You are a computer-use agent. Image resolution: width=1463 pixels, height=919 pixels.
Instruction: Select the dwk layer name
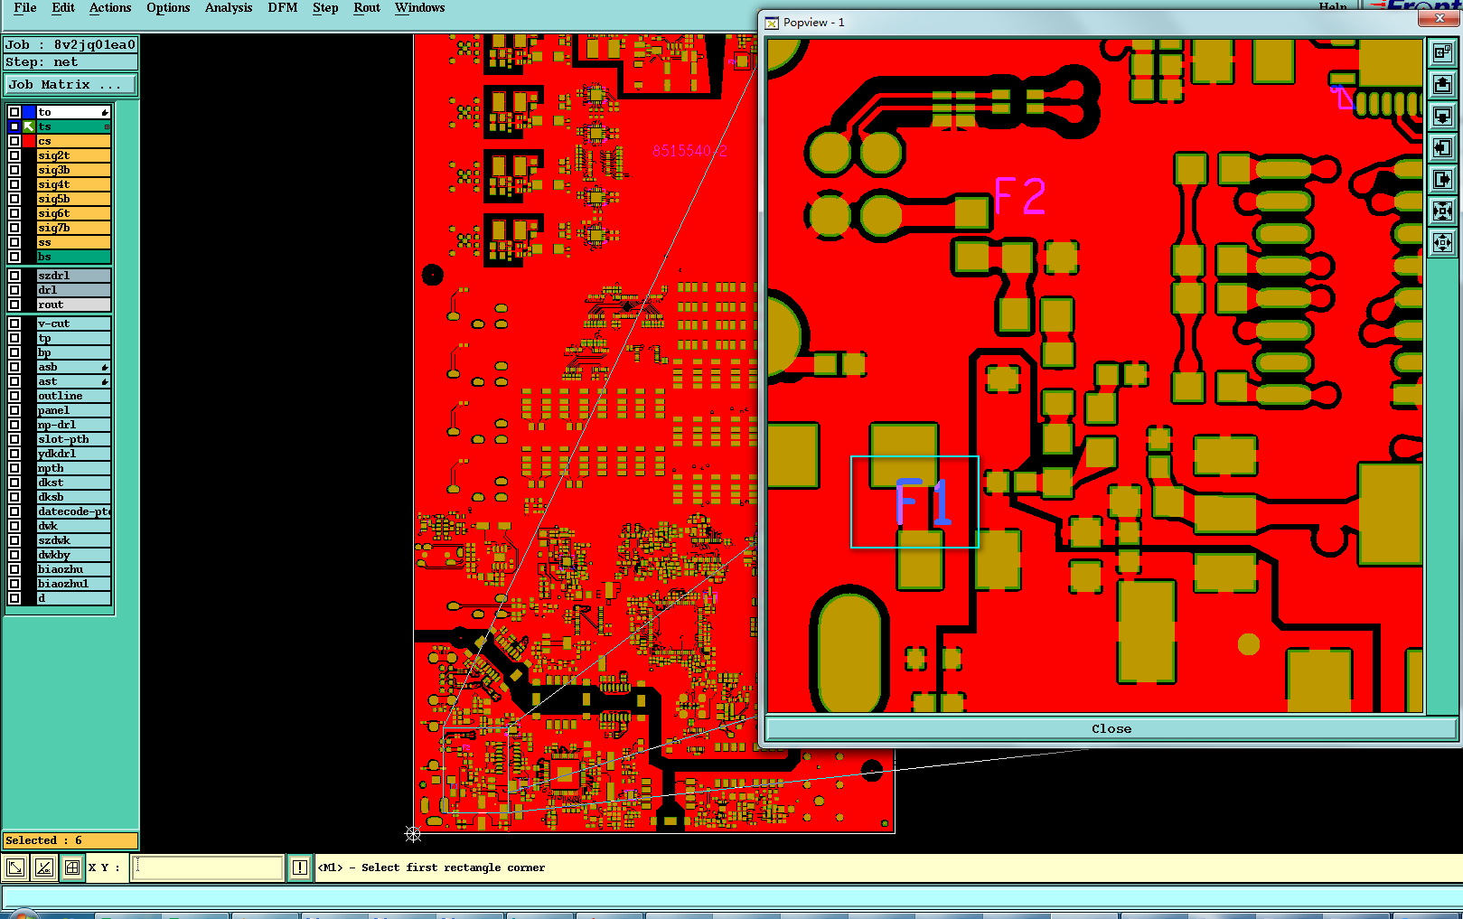click(x=73, y=526)
